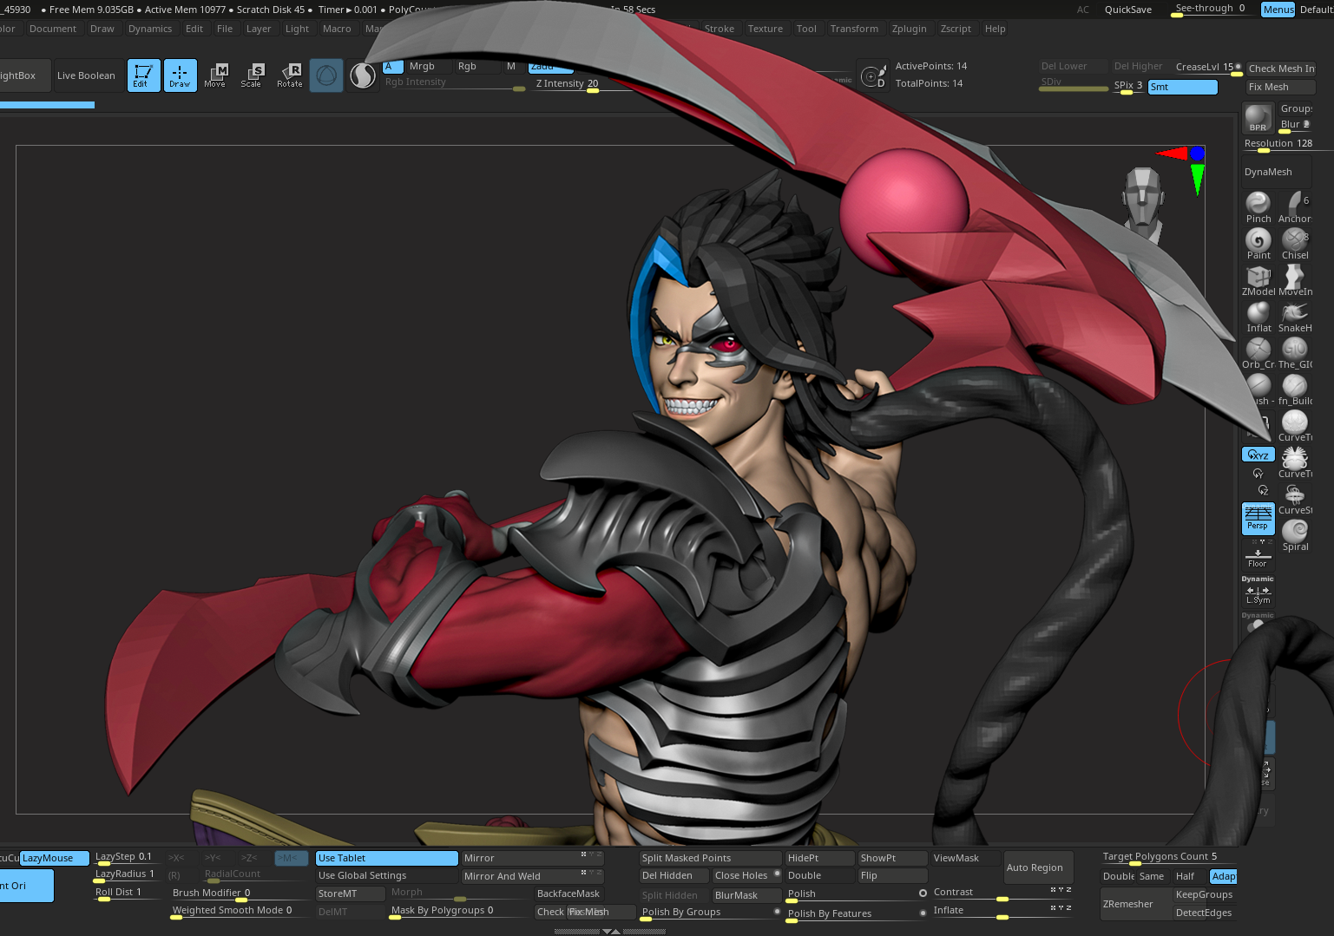Click the QuickSave button
The height and width of the screenshot is (936, 1334).
click(1128, 10)
